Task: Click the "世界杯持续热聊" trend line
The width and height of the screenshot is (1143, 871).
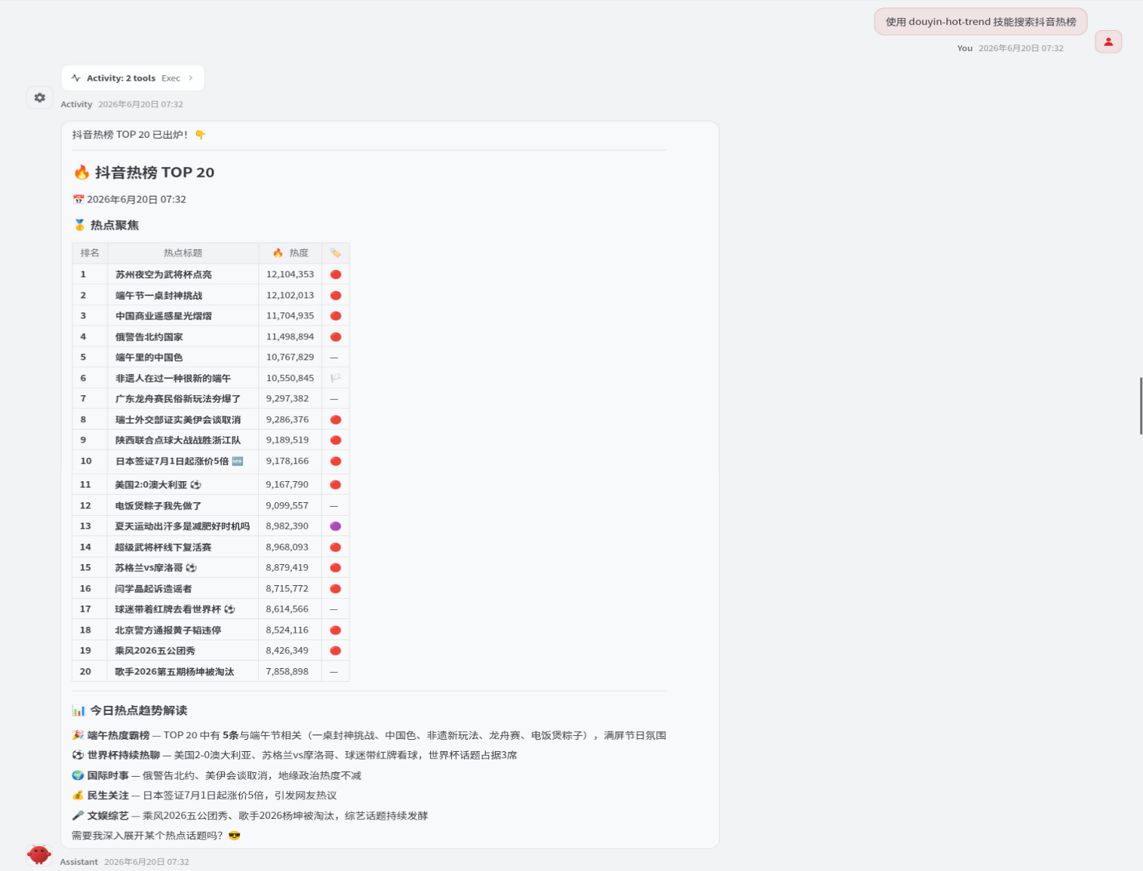Action: point(294,756)
